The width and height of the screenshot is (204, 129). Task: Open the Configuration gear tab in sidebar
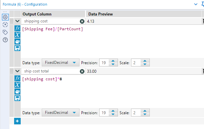(x=5, y=17)
